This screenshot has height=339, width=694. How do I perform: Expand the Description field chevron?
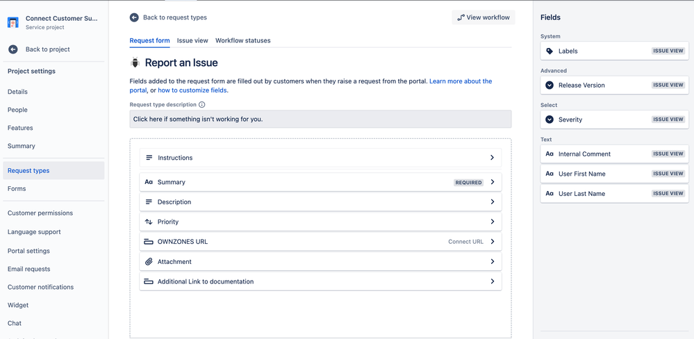coord(492,202)
